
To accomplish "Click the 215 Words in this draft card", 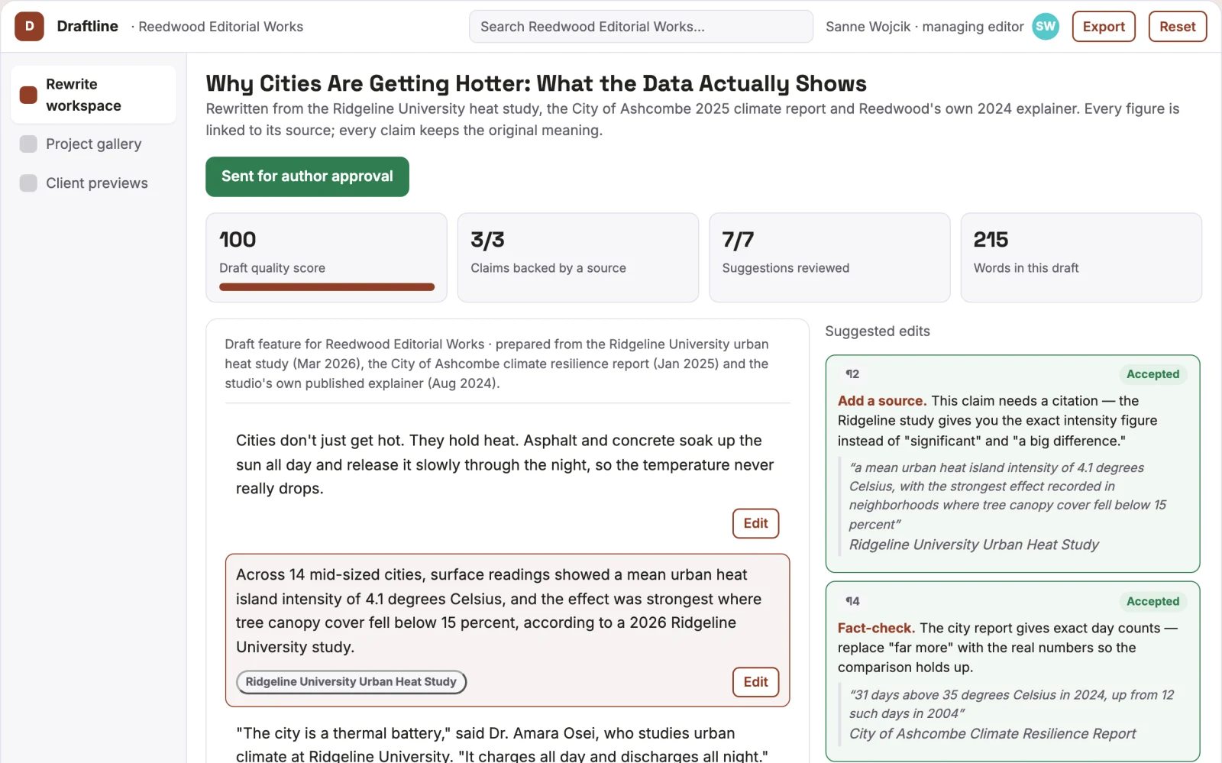I will click(1081, 257).
